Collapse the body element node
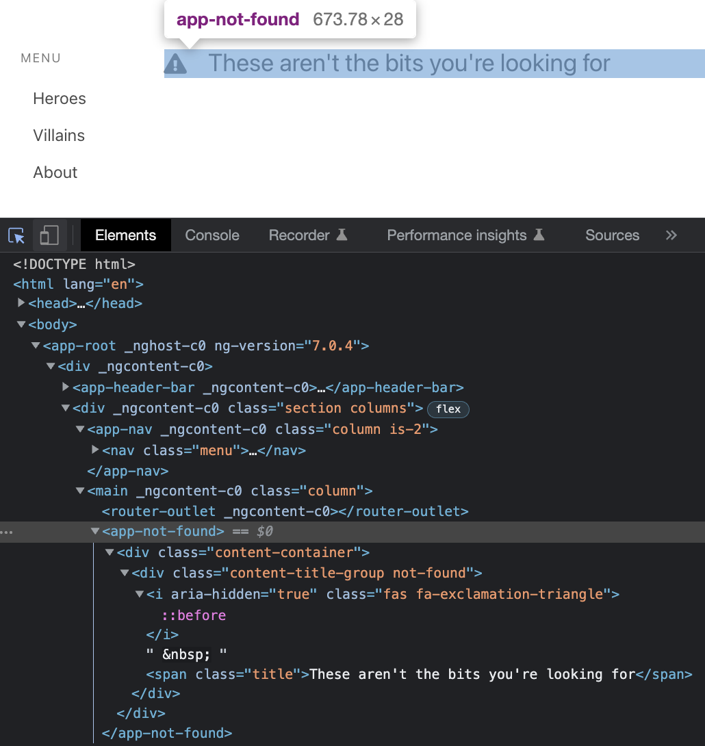The height and width of the screenshot is (746, 705). coord(21,324)
